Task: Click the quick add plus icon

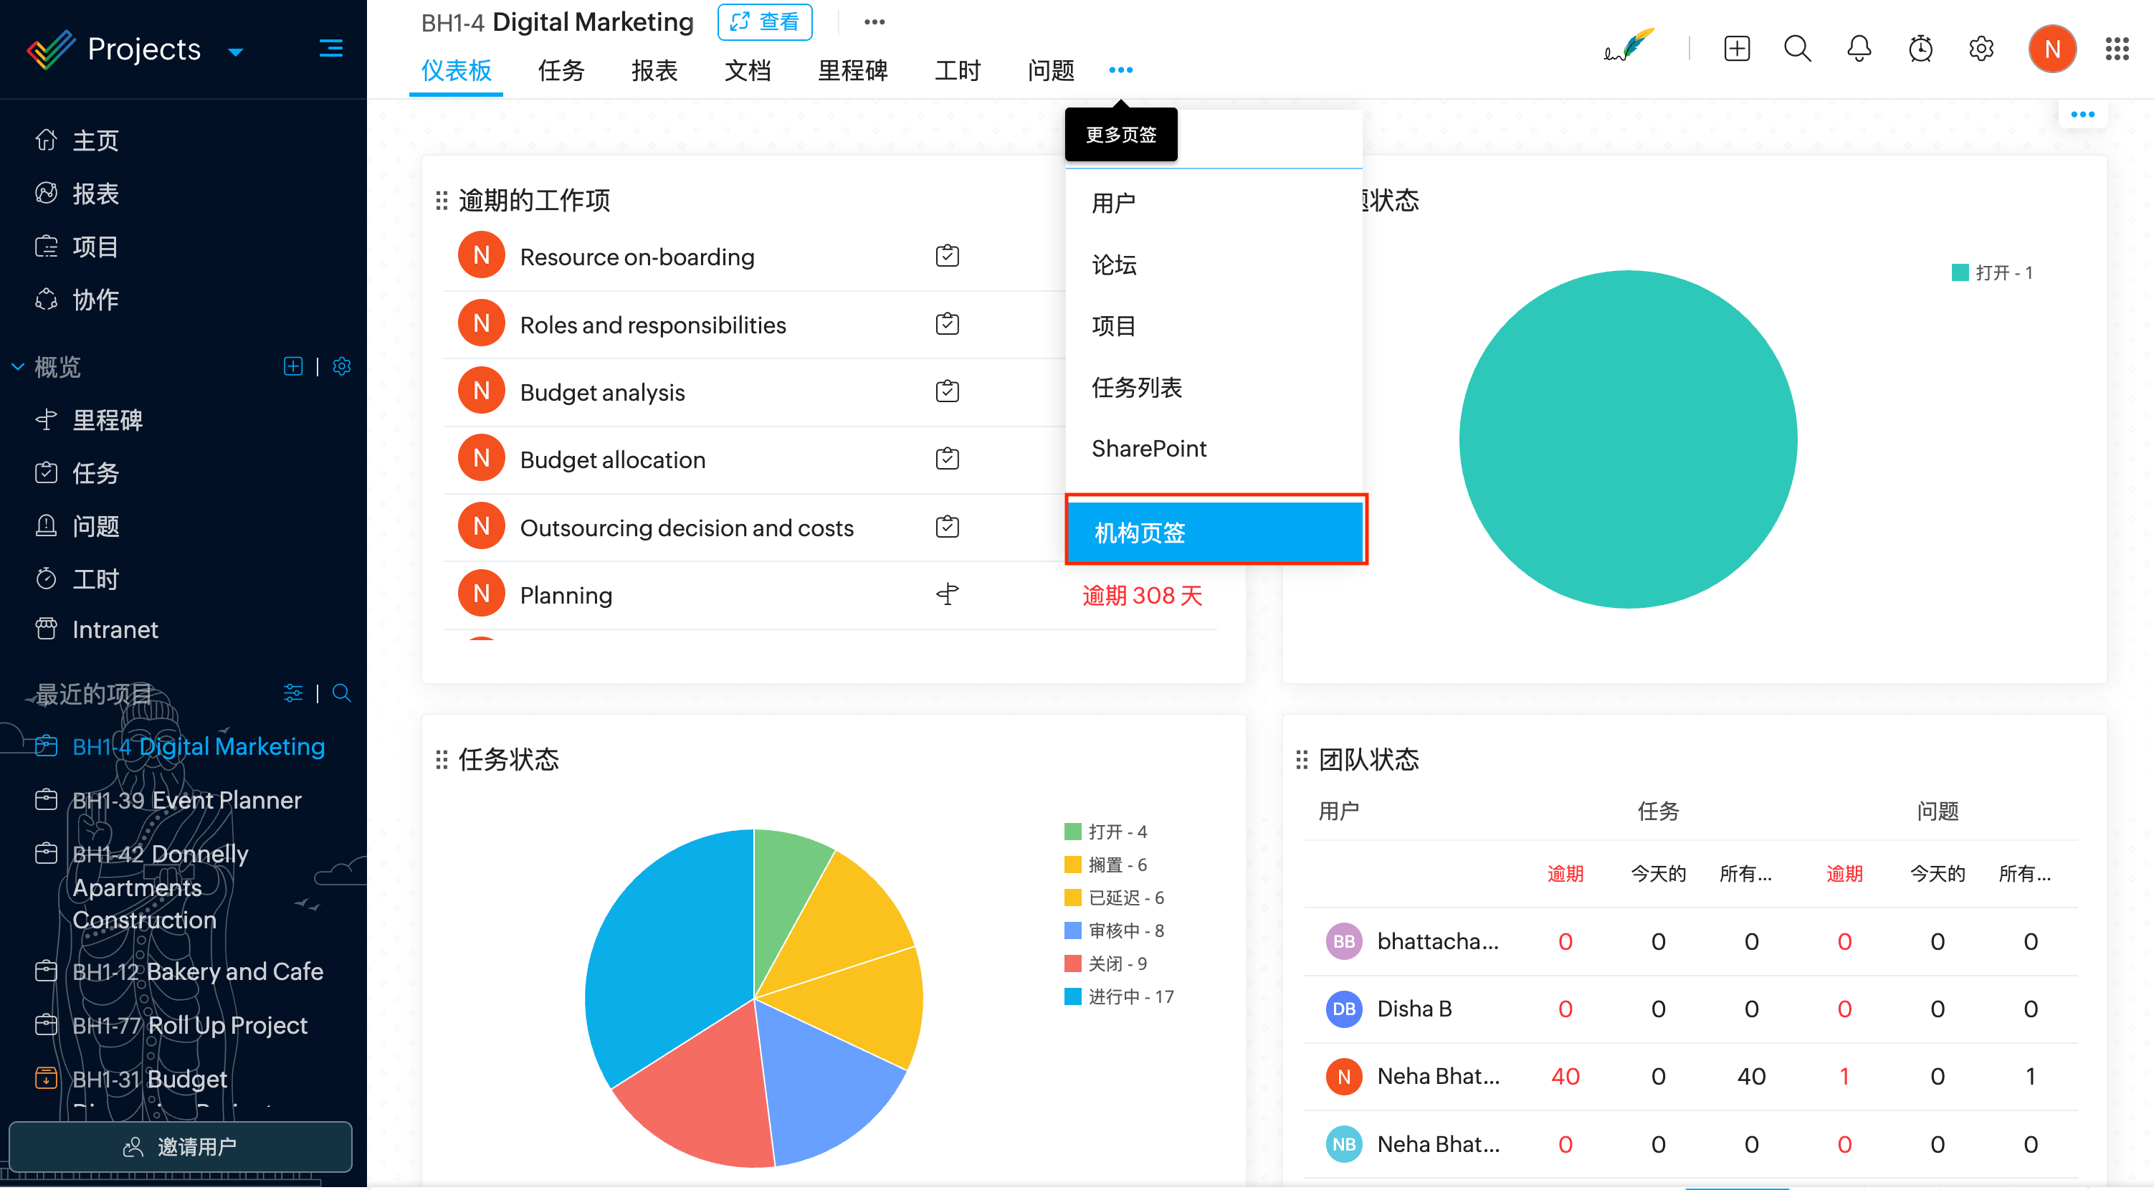Action: (1736, 49)
